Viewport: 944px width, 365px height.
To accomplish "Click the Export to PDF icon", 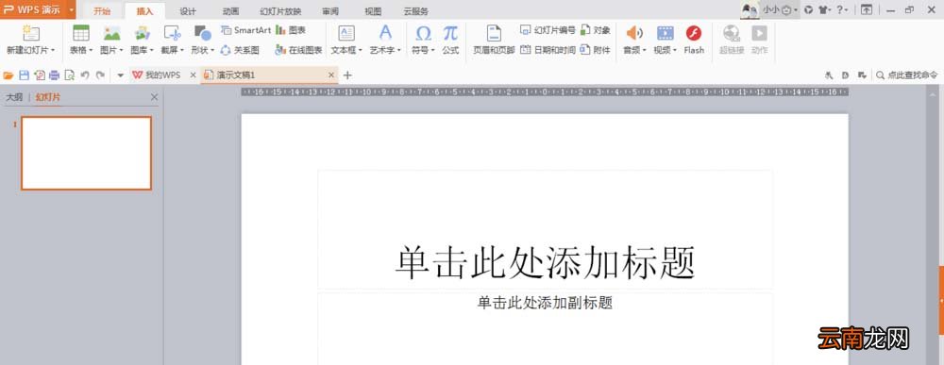I will coord(40,75).
